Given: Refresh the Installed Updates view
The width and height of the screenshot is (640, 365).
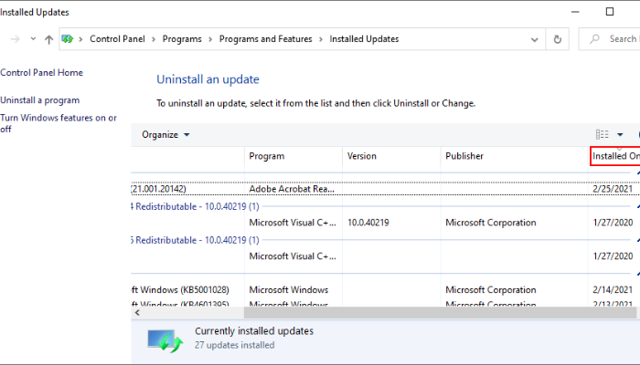Looking at the screenshot, I should tap(557, 39).
